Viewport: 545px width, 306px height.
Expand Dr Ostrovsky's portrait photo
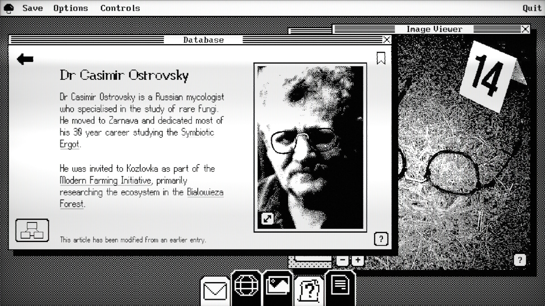(267, 218)
